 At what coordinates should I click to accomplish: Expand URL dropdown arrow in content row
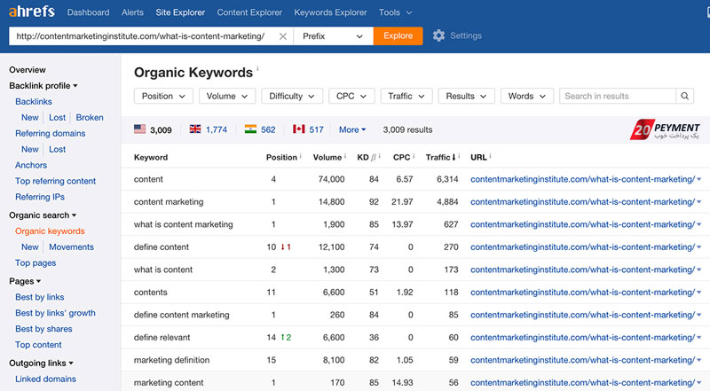pyautogui.click(x=699, y=179)
